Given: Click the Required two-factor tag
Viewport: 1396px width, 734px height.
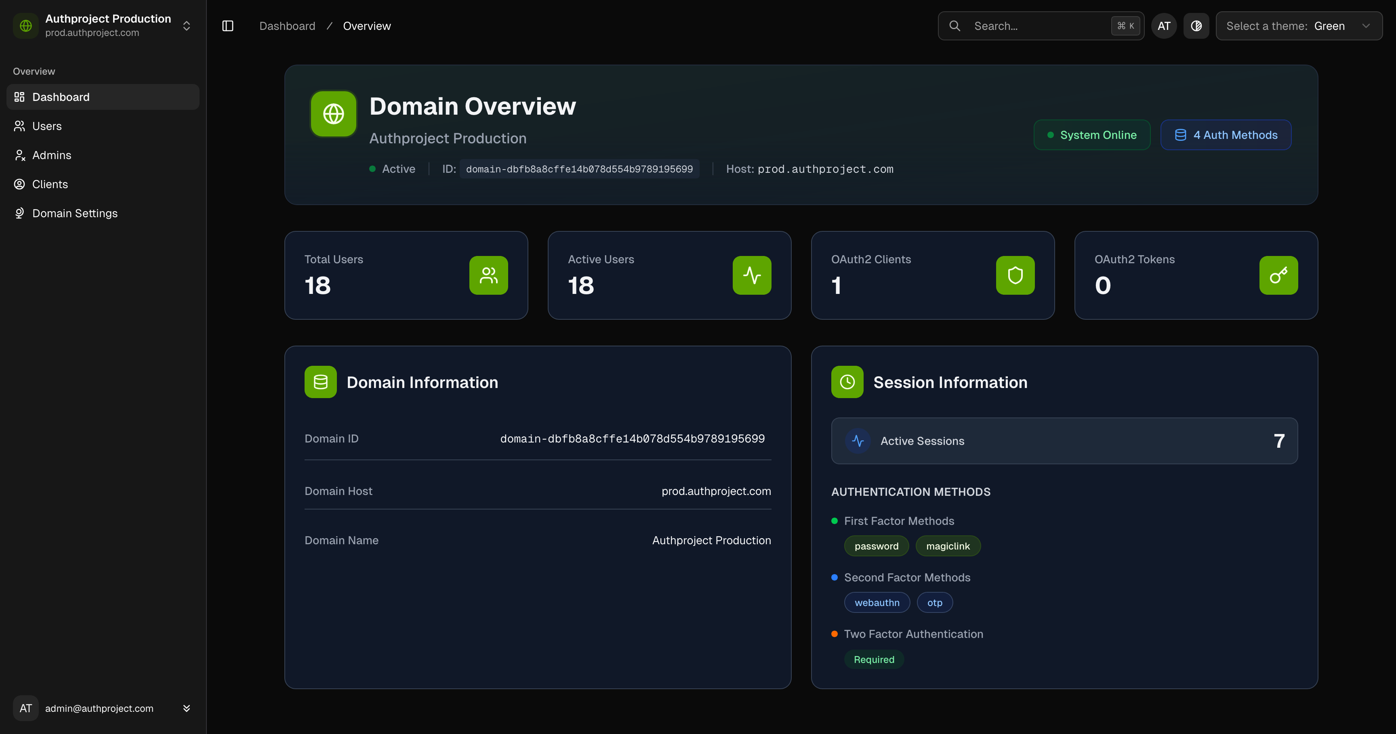Looking at the screenshot, I should point(874,659).
